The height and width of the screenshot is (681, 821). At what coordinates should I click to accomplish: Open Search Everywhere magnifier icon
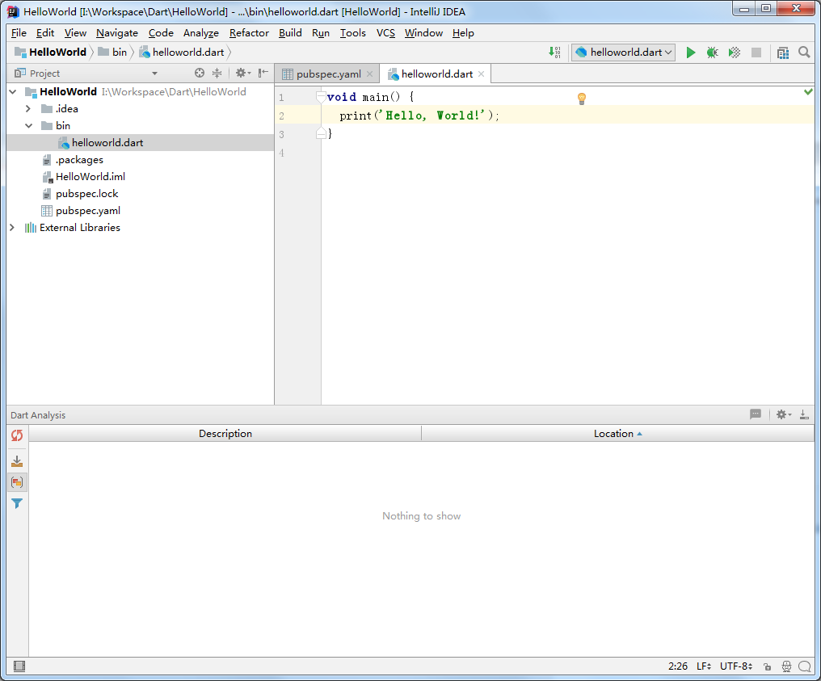click(x=804, y=53)
